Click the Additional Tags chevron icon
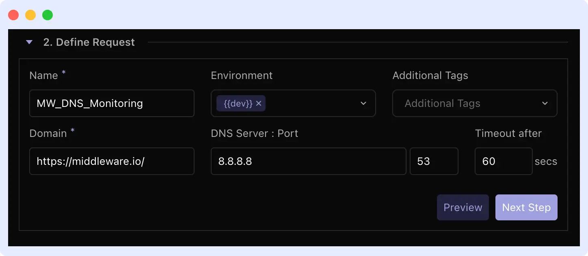 (545, 103)
